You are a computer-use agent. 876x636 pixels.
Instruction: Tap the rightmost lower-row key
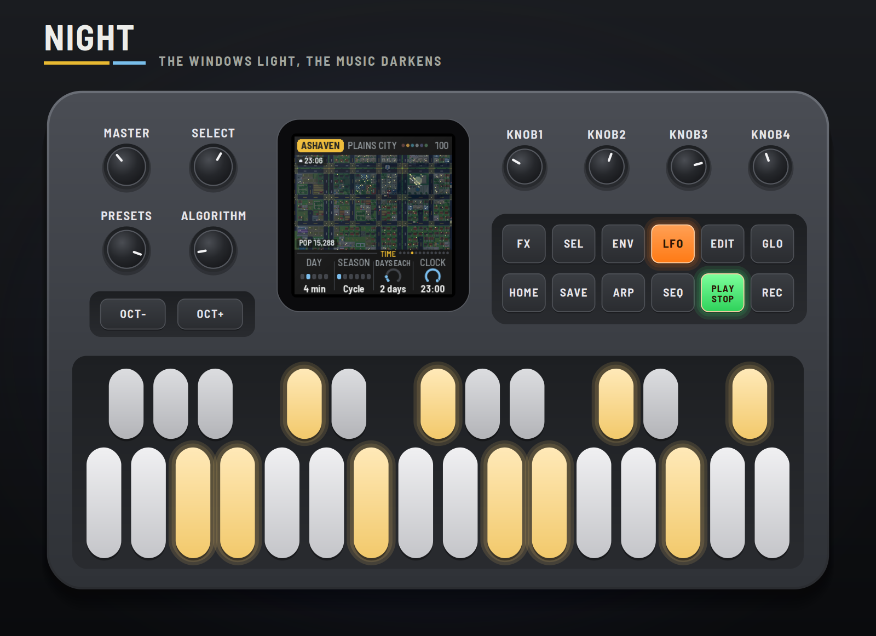pos(772,503)
